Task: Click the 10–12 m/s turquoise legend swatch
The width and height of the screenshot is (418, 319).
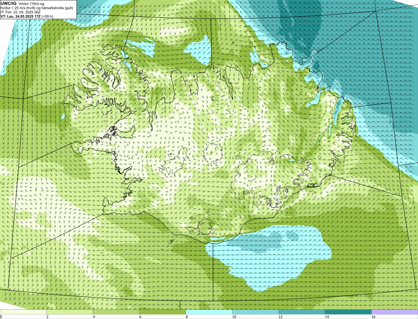Action: (255, 312)
